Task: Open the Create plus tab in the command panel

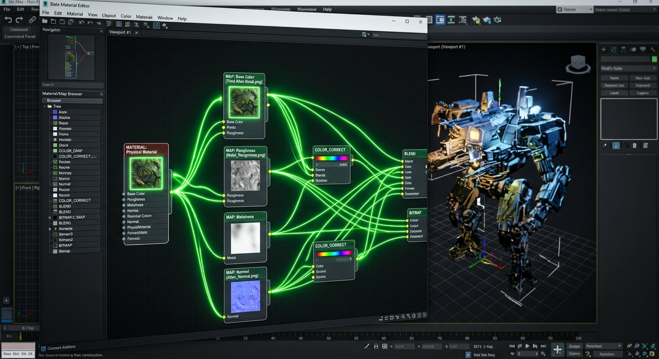Action: tap(604, 49)
